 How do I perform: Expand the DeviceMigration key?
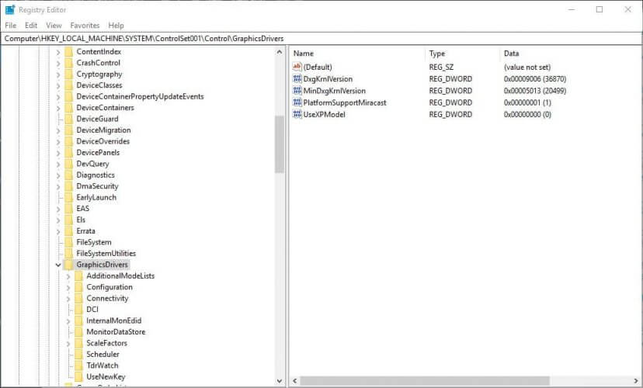click(58, 130)
